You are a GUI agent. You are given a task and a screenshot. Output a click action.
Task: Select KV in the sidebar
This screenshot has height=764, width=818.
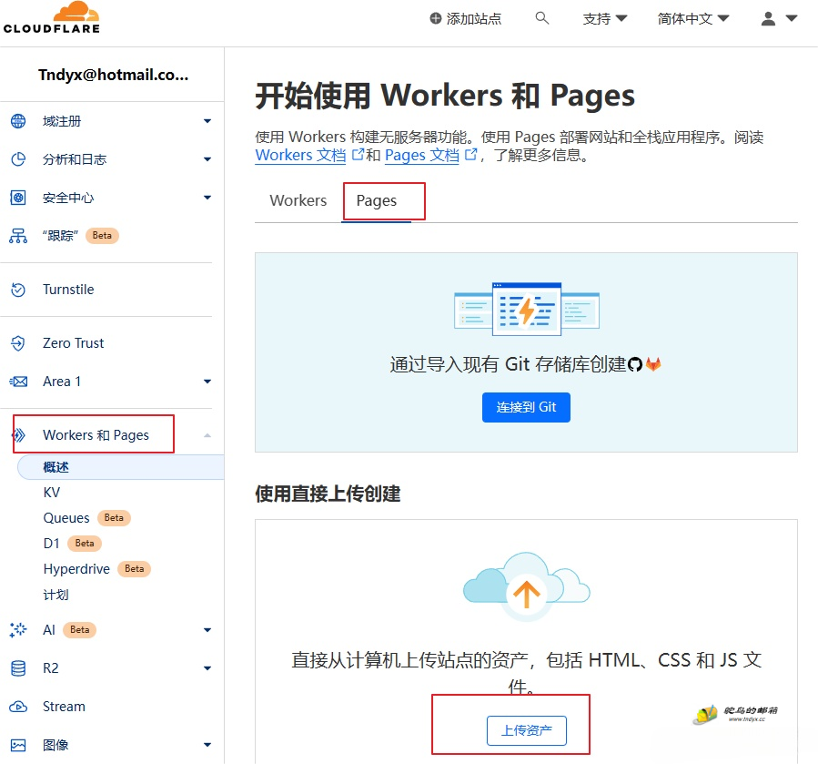click(52, 492)
